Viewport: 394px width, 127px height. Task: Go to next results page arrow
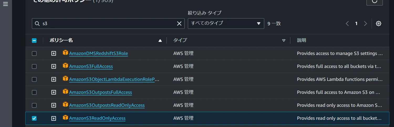(x=365, y=24)
